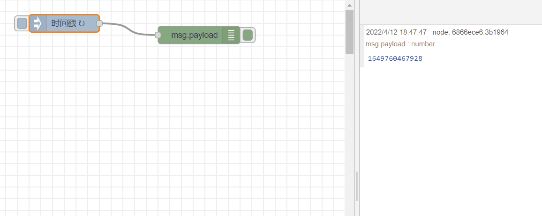The image size is (542, 216).
Task: Click the canvas vertical scrollbar thumb
Action: click(x=349, y=32)
